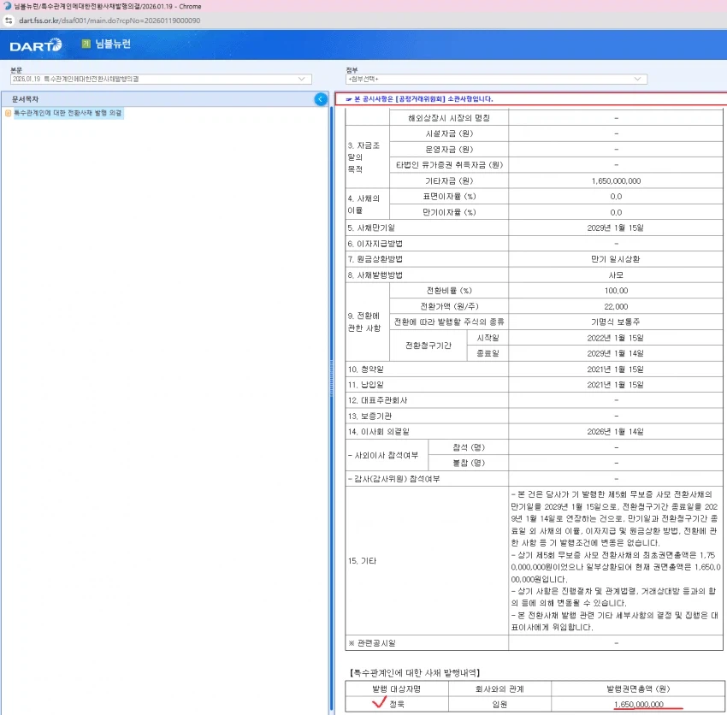Select 특수관계인에 대한 전환사채 발행 의결 tree item
The width and height of the screenshot is (727, 715).
68,113
